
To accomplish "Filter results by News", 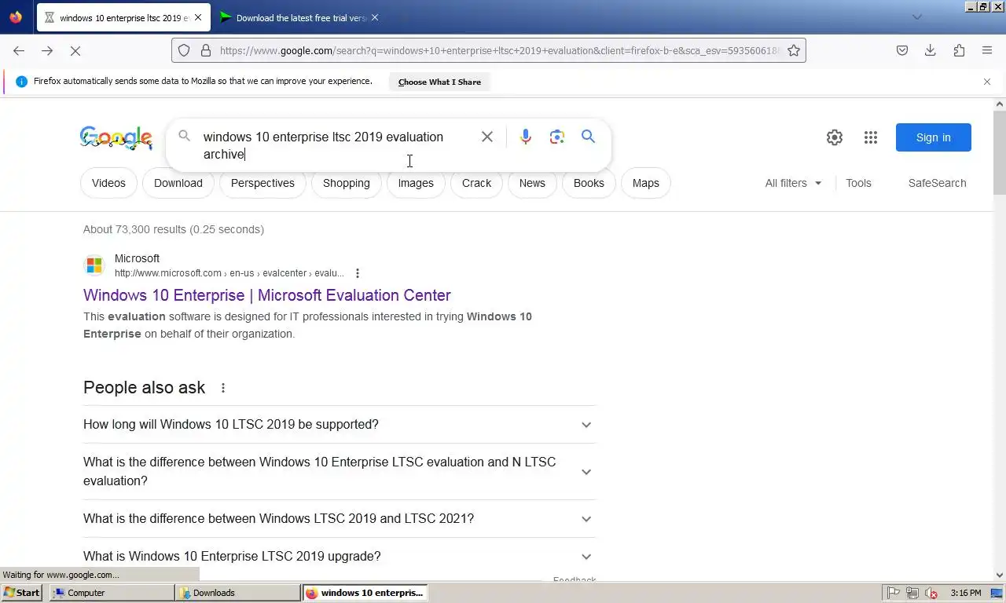I will pos(532,183).
